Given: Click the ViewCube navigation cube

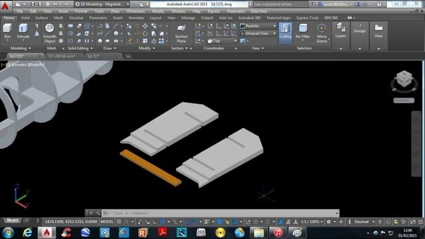Looking at the screenshot, I should point(404,79).
